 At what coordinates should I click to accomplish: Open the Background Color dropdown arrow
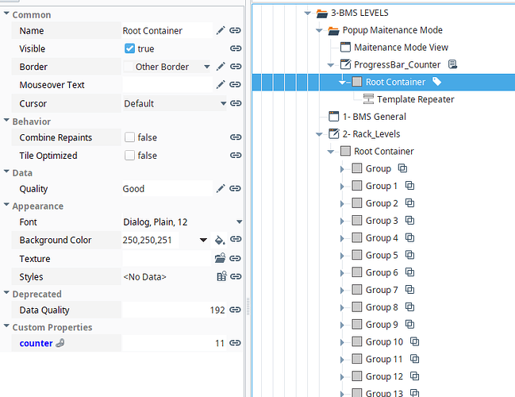tap(203, 240)
